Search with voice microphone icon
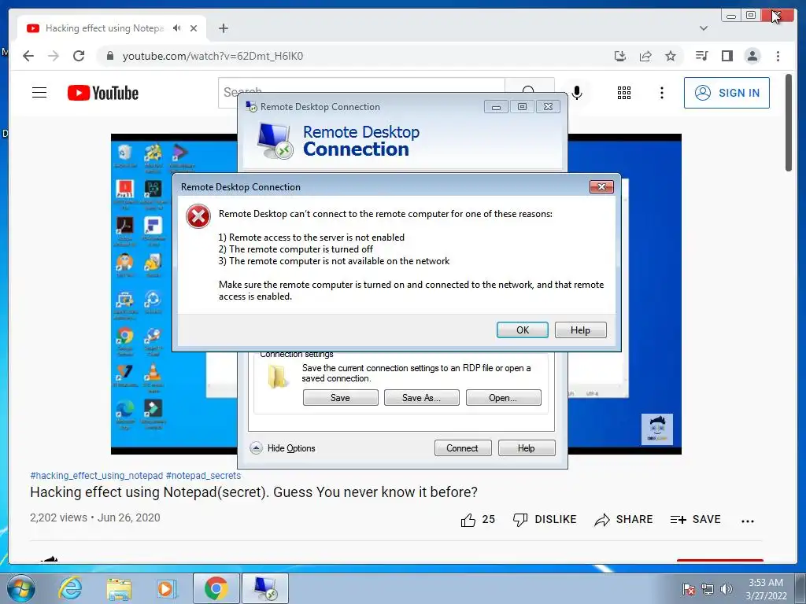Image resolution: width=806 pixels, height=604 pixels. (577, 93)
